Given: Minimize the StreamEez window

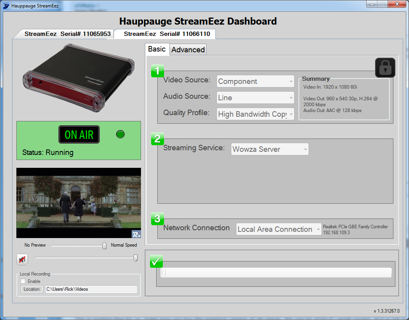Looking at the screenshot, I should click(372, 4).
